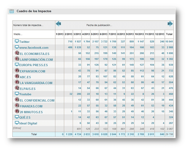192x148 pixels.
Task: Click the euro badge icon next to 20 MINUTOS.ES
Action: pos(17,111)
